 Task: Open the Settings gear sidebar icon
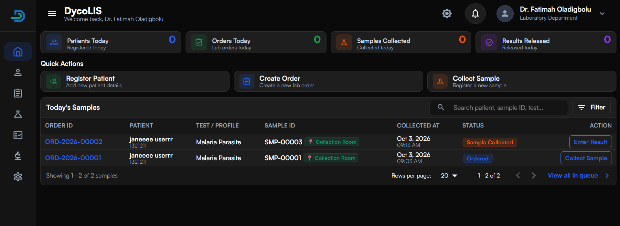click(18, 177)
